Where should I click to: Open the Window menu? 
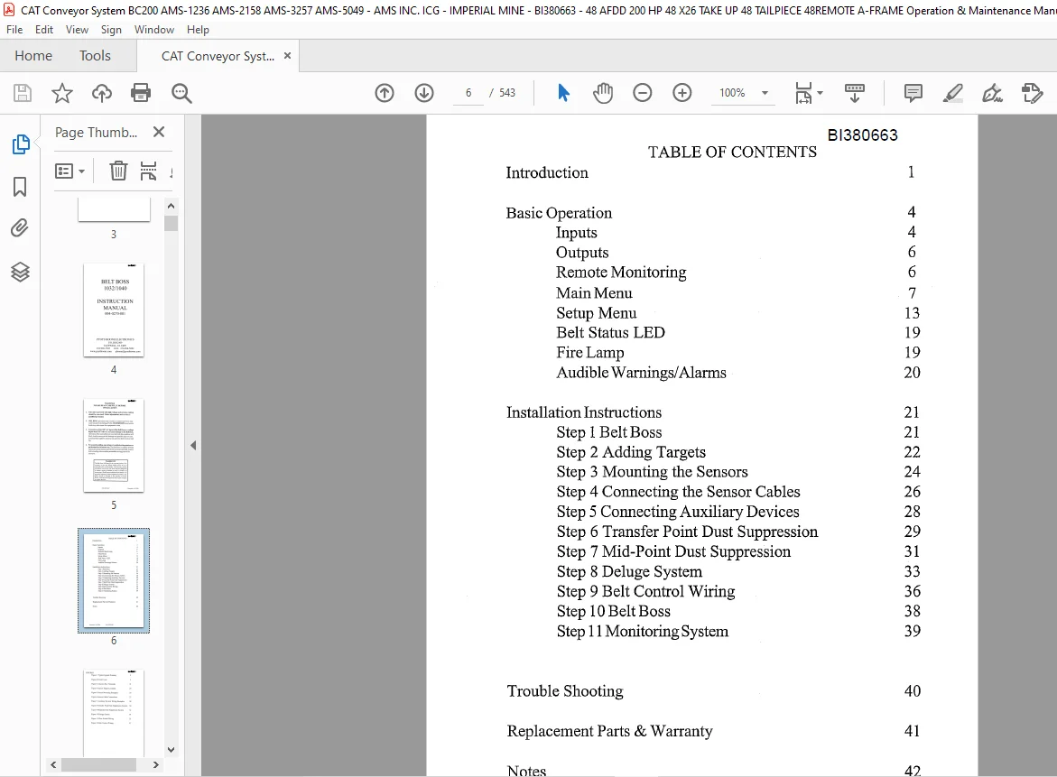[153, 30]
